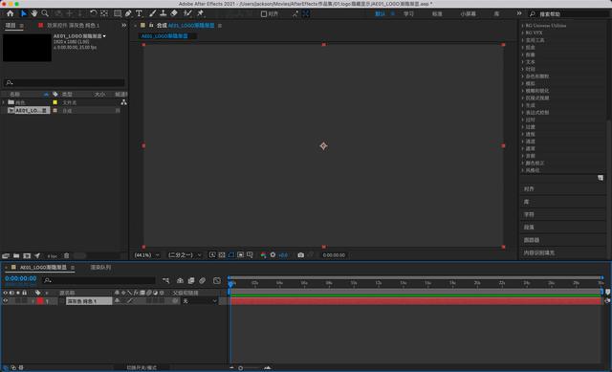Create a new composition from Project panel footer
Viewport: 612px width, 372px height.
point(27,256)
